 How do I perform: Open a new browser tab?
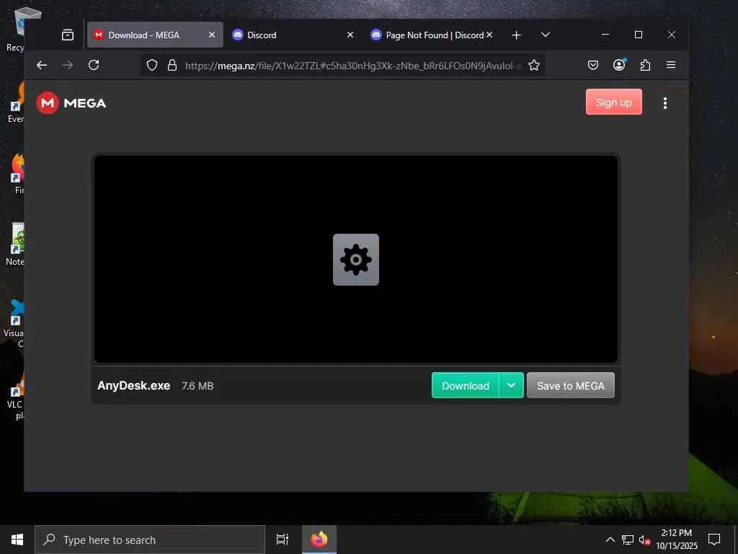[x=516, y=35]
